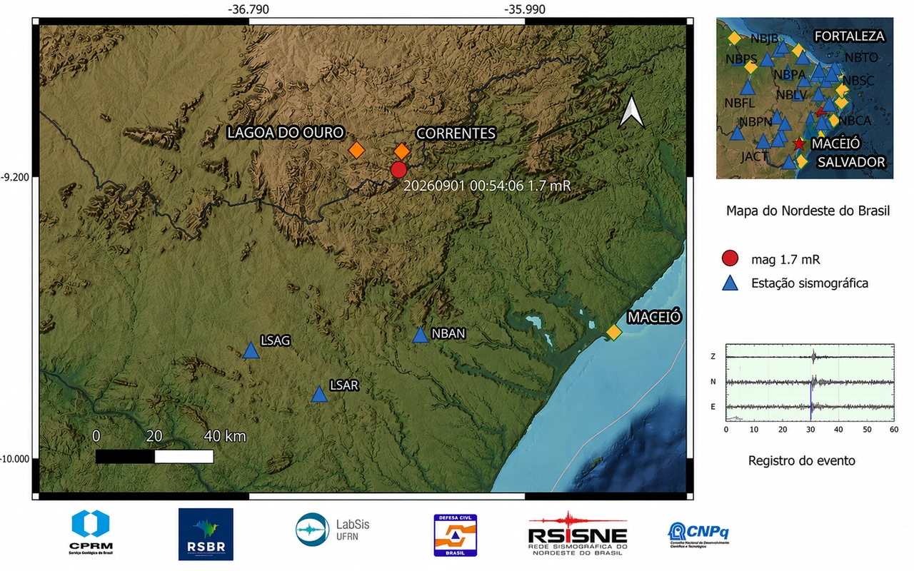Click the Lagoa do Ouro orange diamond marker
Image resolution: width=914 pixels, height=571 pixels.
click(x=356, y=150)
